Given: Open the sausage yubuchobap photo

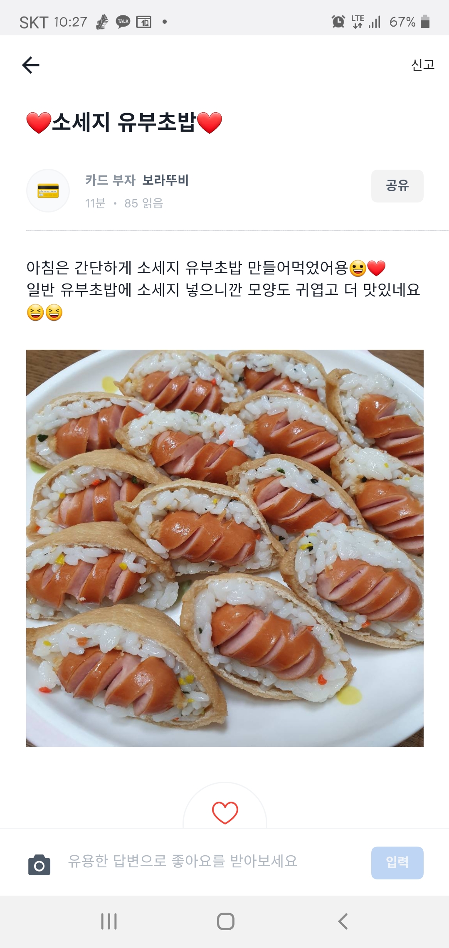Looking at the screenshot, I should 225,548.
